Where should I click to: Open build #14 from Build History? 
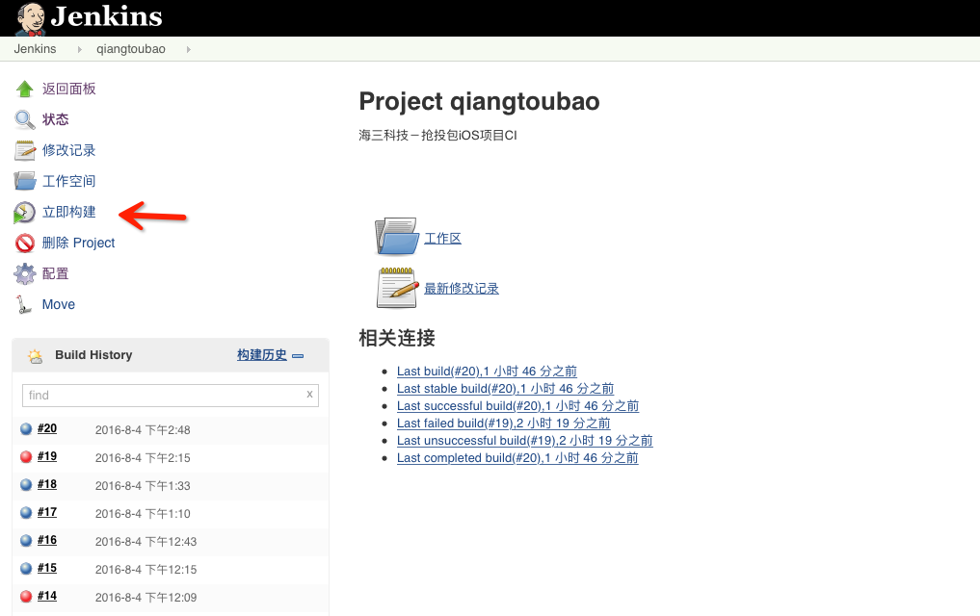click(47, 596)
